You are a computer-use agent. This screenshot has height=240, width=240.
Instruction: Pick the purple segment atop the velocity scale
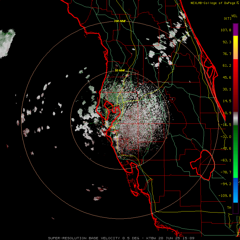click(235, 30)
